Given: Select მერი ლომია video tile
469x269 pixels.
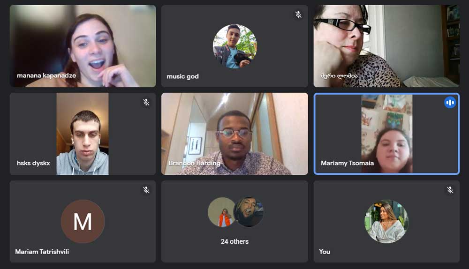Looking at the screenshot, I should pos(386,46).
